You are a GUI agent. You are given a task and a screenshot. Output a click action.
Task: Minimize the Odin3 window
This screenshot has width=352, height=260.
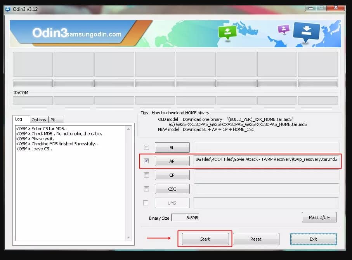(311, 8)
